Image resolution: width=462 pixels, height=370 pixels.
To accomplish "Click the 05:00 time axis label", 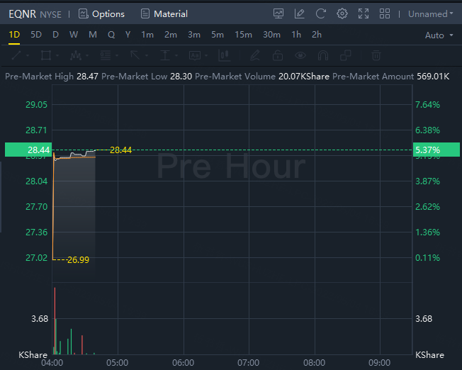I will click(x=118, y=363).
